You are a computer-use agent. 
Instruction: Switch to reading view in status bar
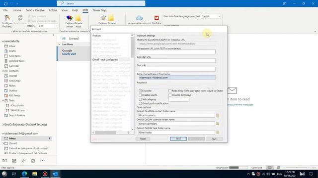coord(278,168)
